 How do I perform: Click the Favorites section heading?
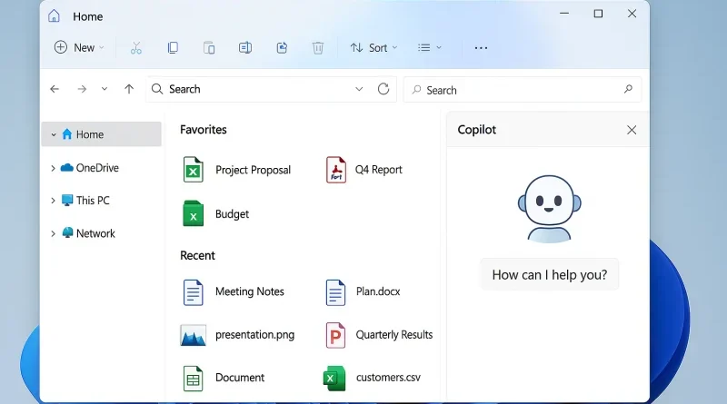click(x=203, y=130)
